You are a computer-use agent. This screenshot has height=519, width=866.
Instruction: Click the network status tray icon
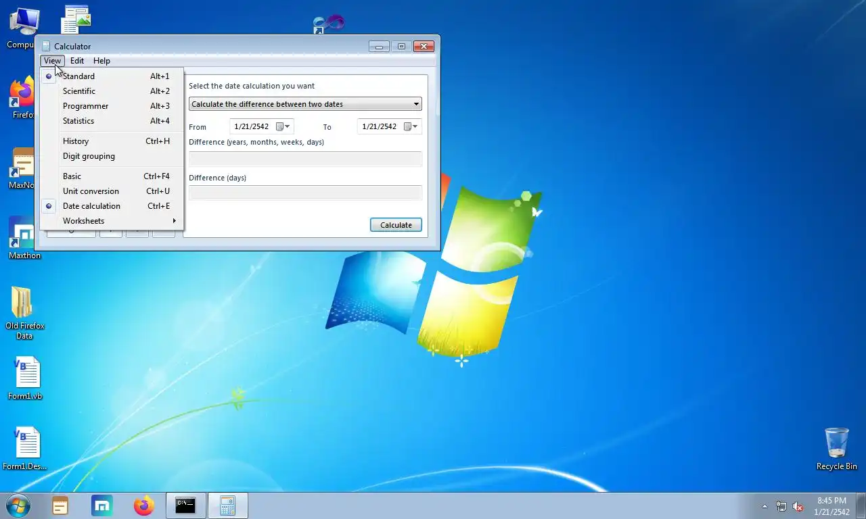781,506
